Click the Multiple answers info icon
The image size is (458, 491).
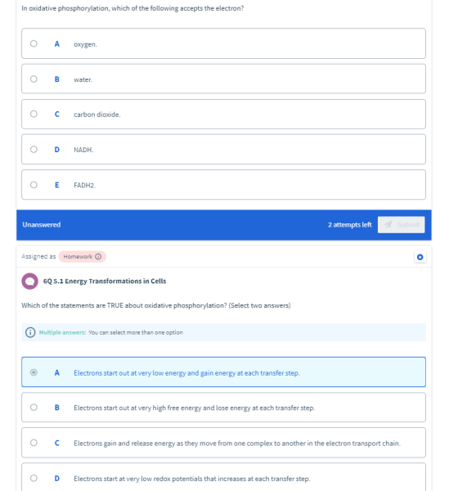coord(30,332)
